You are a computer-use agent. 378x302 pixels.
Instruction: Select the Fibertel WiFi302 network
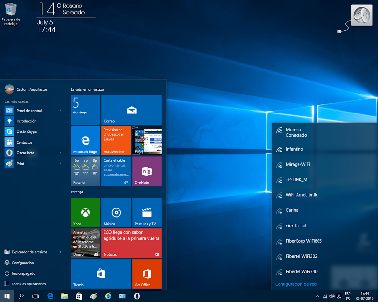[324, 256]
